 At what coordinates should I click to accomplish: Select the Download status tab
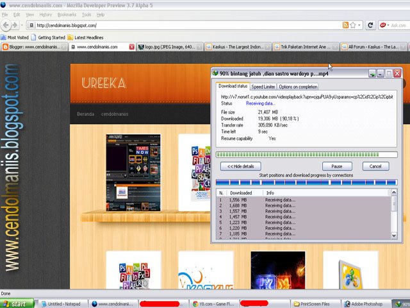(233, 86)
